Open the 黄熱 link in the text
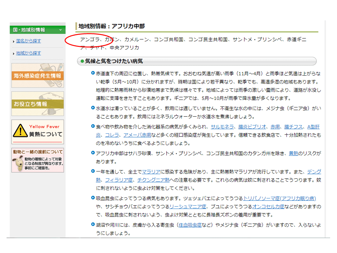This screenshot has width=337, height=253. (x=293, y=154)
